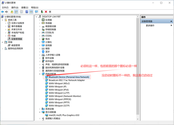Click the red X uninstall device icon
This screenshot has height=125, width=174.
pyautogui.click(x=46, y=12)
